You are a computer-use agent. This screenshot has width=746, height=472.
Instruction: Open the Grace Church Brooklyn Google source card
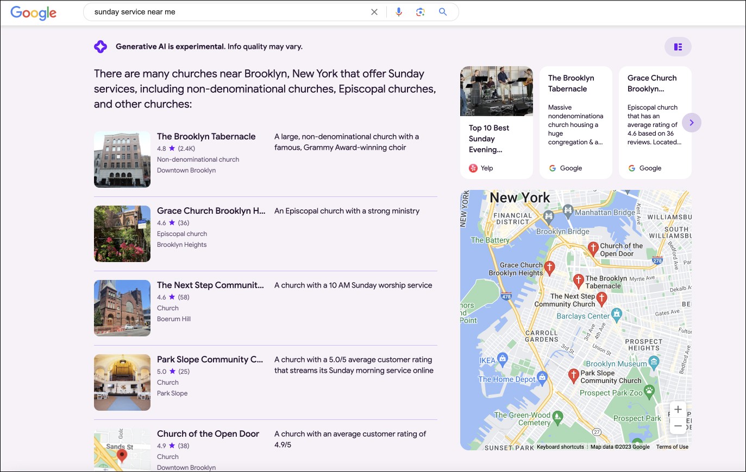pos(655,123)
